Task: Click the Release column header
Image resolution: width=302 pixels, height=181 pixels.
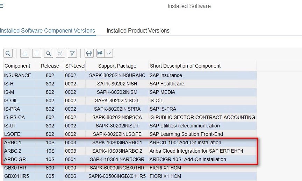Action: point(50,66)
